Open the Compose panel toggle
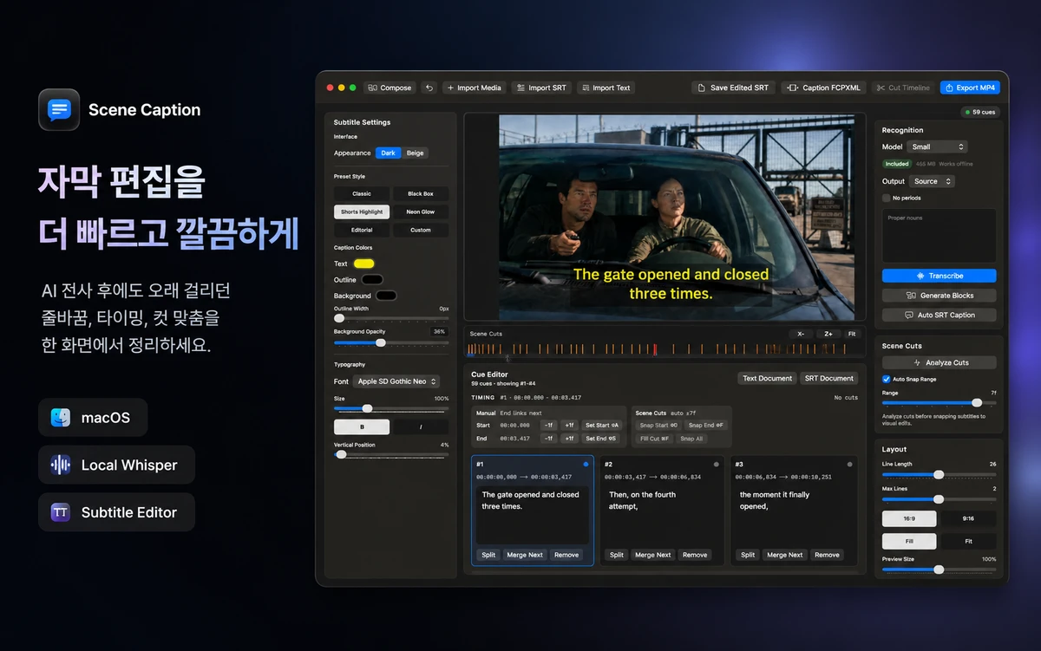Screen dimensions: 1041x651 tap(389, 88)
